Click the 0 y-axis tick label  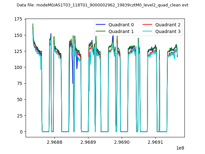(22, 132)
